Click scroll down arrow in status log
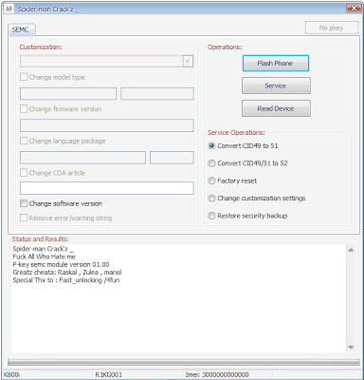This screenshot has height=380, width=364. (x=351, y=348)
